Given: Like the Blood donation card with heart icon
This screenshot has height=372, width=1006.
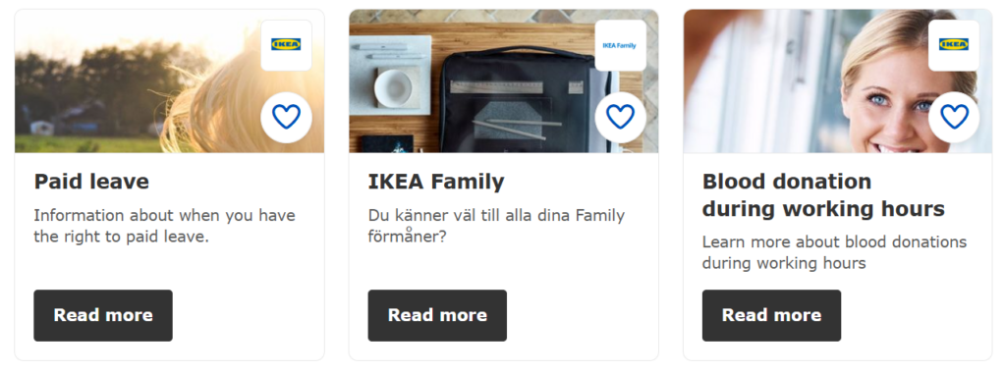Looking at the screenshot, I should coord(954,118).
